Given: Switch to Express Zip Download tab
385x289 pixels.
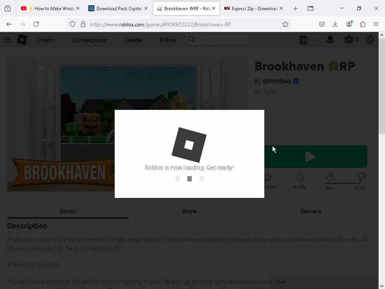Looking at the screenshot, I should [254, 9].
